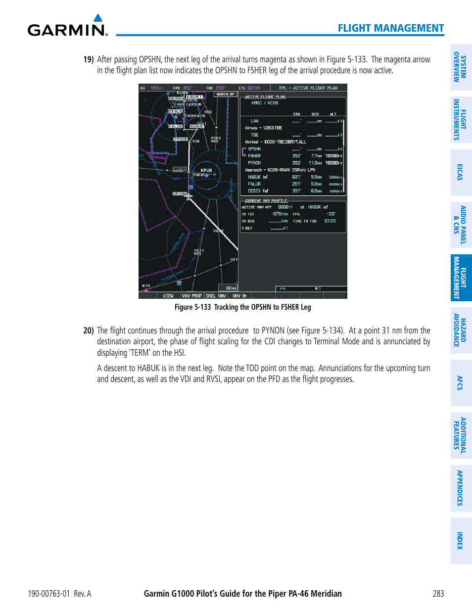This screenshot has width=472, height=611.
Task: Click the NORTH UP map orientation label
Action: (225, 94)
